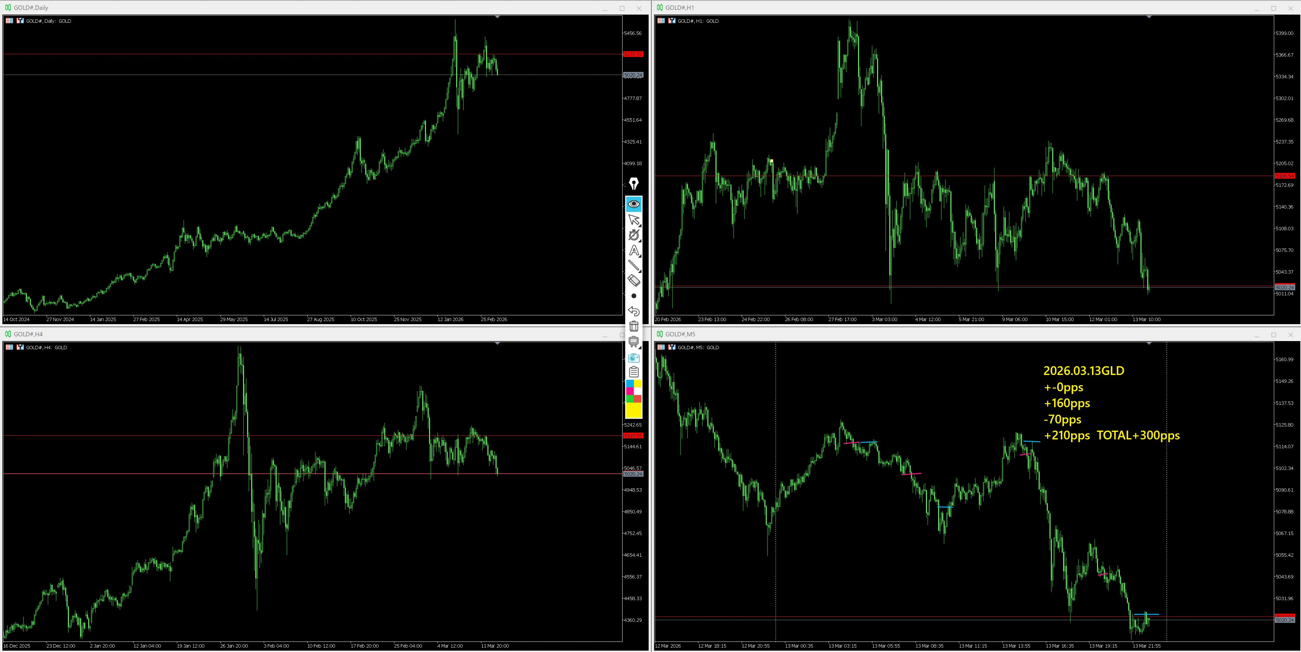Pick the cyan color swatch
Screen dimensions: 1301x652
tap(630, 383)
